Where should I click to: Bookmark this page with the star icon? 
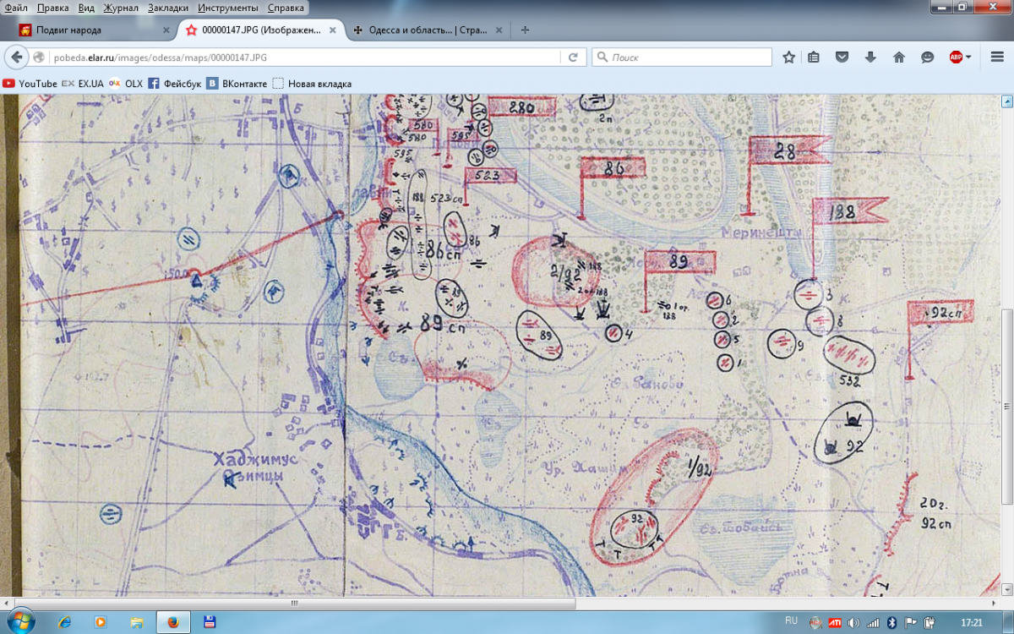[x=788, y=57]
